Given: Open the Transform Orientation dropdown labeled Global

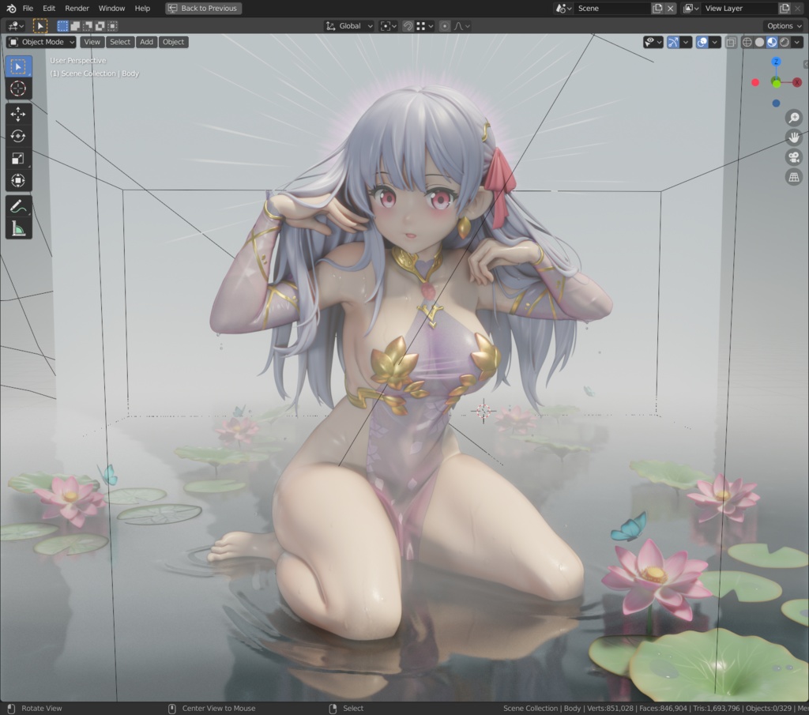Looking at the screenshot, I should 348,25.
